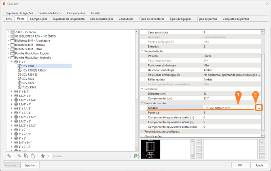Click the copy icon in bottom toolbar
The image size is (271, 171).
pyautogui.click(x=26, y=156)
